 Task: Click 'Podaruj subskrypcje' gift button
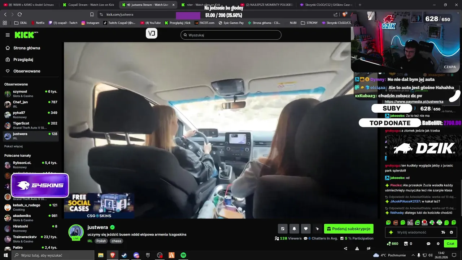point(349,229)
